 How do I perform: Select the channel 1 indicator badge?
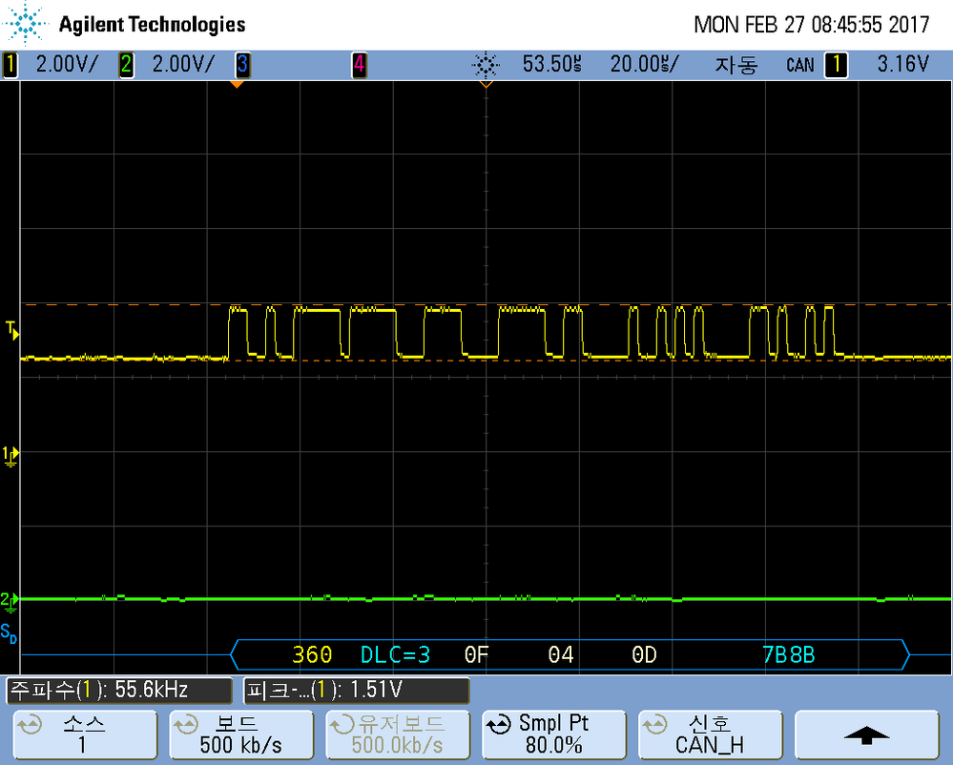[10, 65]
